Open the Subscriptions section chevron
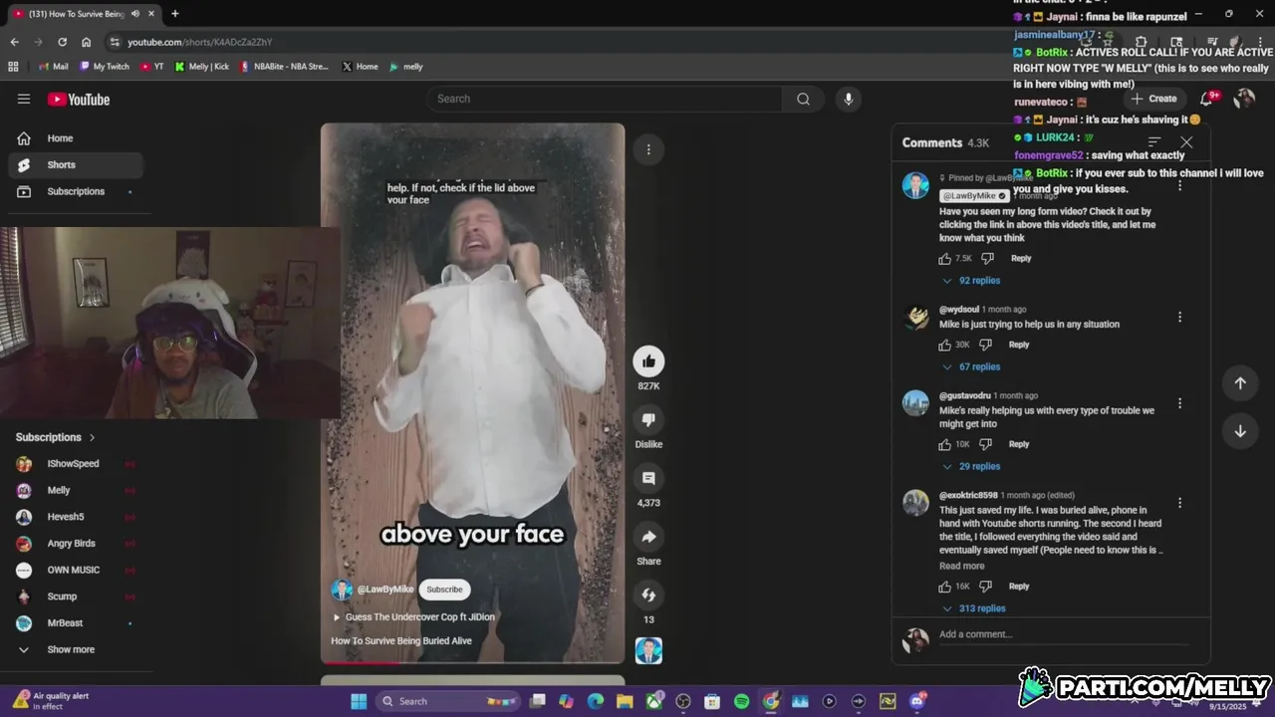Image resolution: width=1275 pixels, height=717 pixels. click(x=92, y=437)
